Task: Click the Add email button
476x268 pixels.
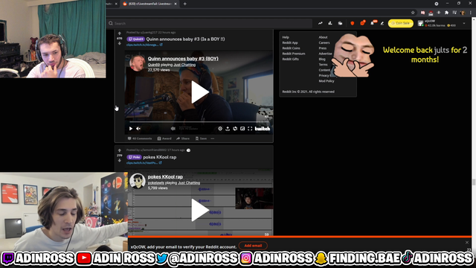Action: tap(253, 246)
